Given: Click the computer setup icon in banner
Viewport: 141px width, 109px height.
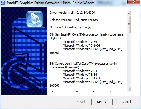Looking at the screenshot, I should pos(34,19).
